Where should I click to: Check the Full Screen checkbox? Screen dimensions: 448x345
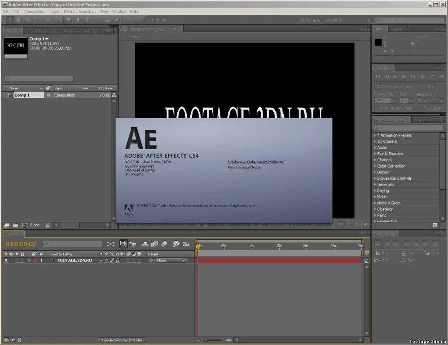coord(421,108)
